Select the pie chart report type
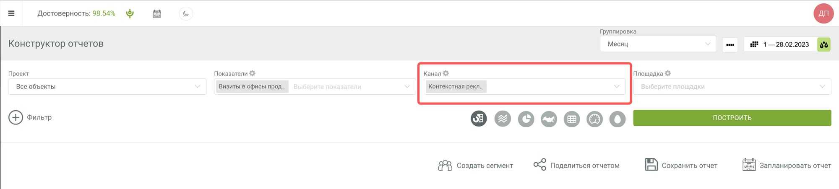Screen dimensions: 839x189 (x=526, y=119)
